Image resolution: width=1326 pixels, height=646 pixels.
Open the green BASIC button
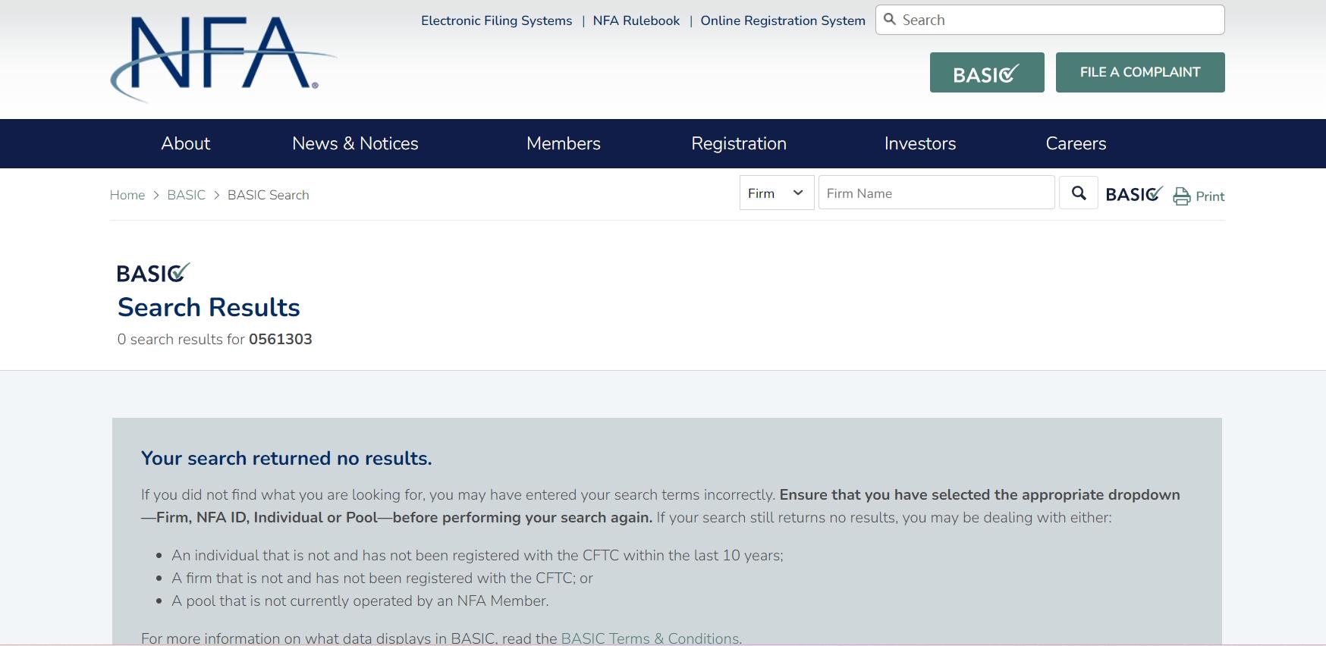987,73
